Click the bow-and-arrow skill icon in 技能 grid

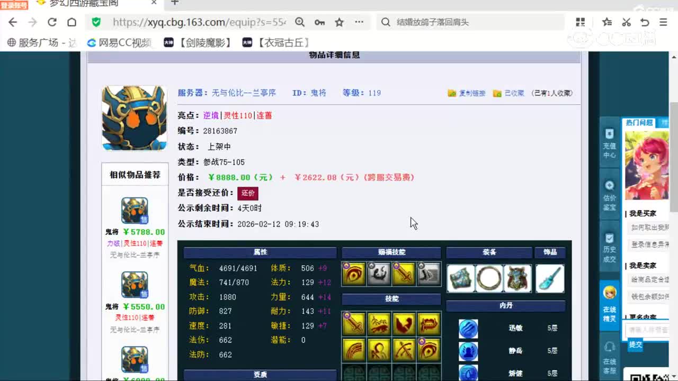click(x=404, y=349)
